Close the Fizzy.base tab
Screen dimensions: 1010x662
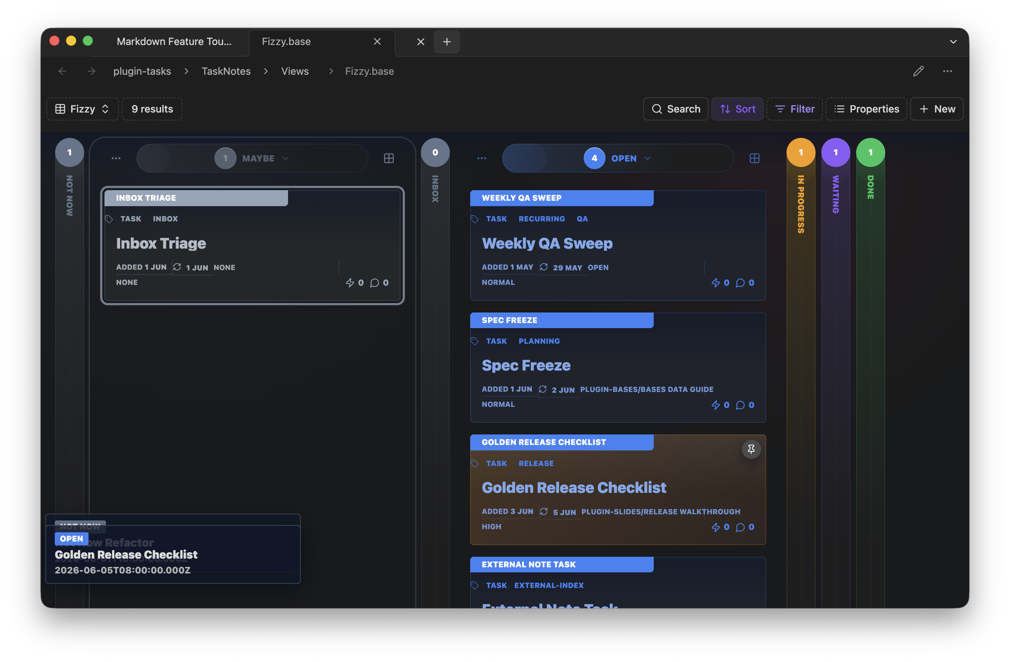tap(377, 42)
